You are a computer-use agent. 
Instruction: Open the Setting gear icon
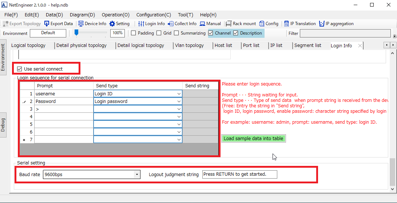click(112, 24)
